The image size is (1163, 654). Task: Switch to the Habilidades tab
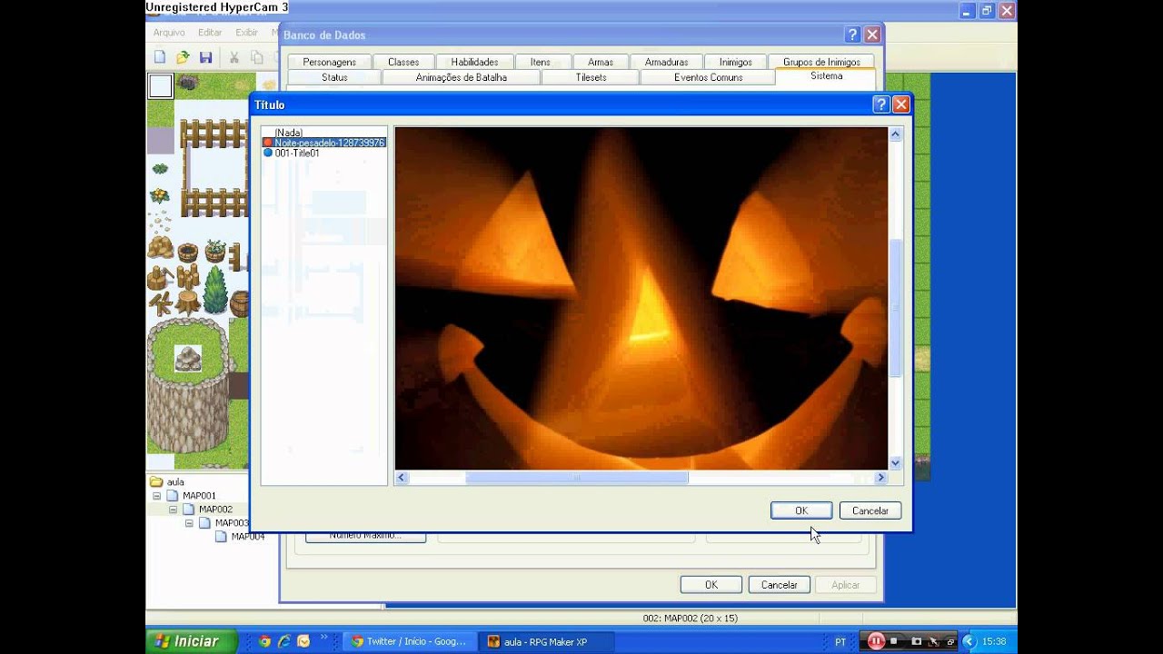(x=474, y=62)
